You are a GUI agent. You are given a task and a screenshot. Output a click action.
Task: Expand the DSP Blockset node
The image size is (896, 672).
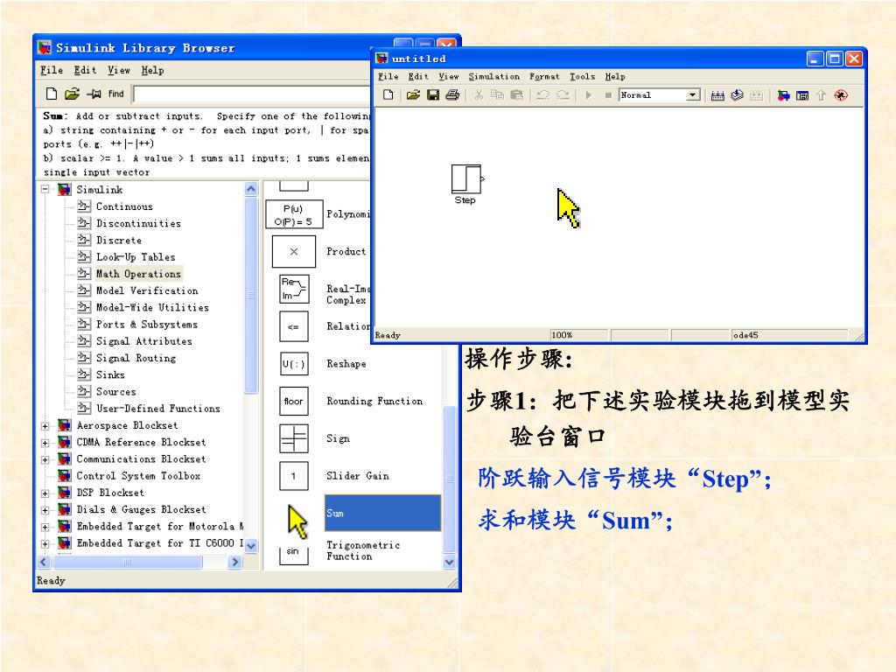point(45,493)
